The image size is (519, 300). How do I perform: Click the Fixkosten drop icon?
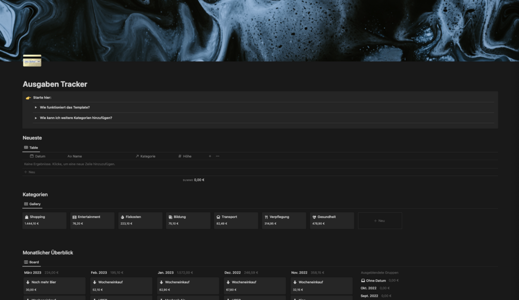point(122,217)
